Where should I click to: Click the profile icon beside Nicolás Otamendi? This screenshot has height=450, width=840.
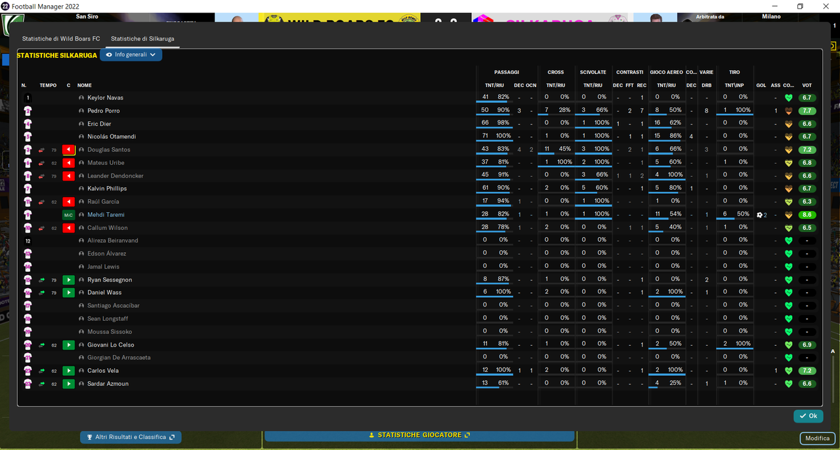point(81,137)
